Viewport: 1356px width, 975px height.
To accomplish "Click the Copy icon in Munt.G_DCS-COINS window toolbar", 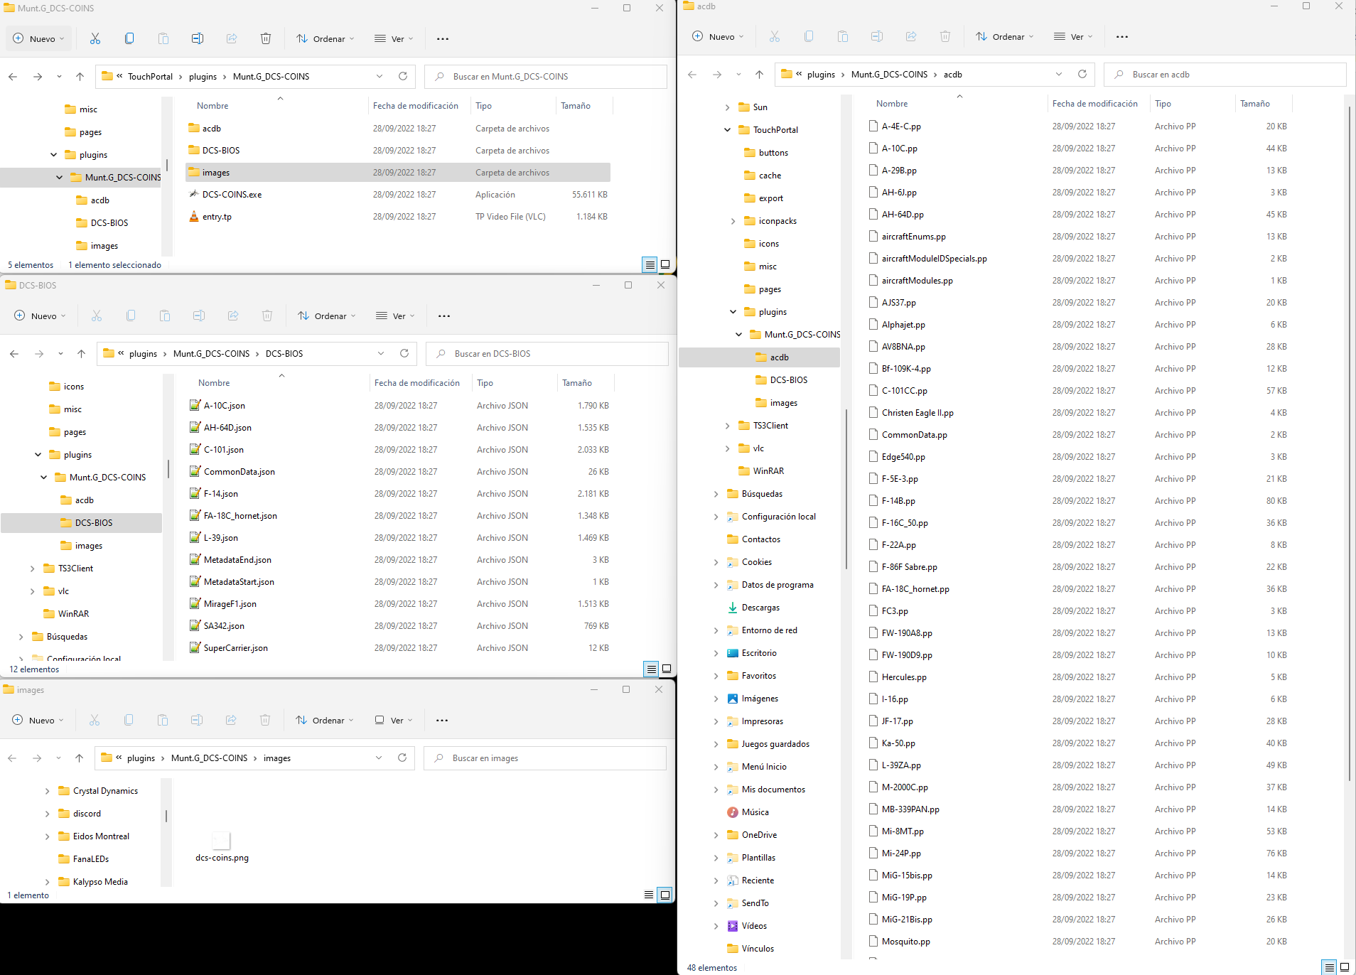I will pyautogui.click(x=129, y=38).
